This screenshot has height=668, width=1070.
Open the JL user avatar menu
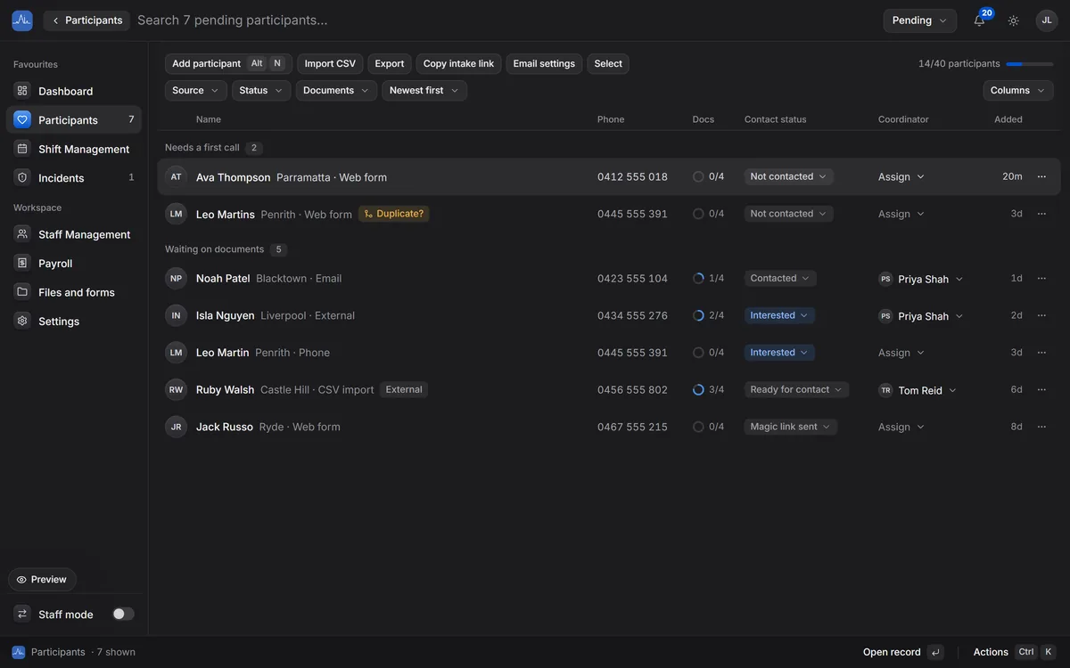coord(1047,20)
